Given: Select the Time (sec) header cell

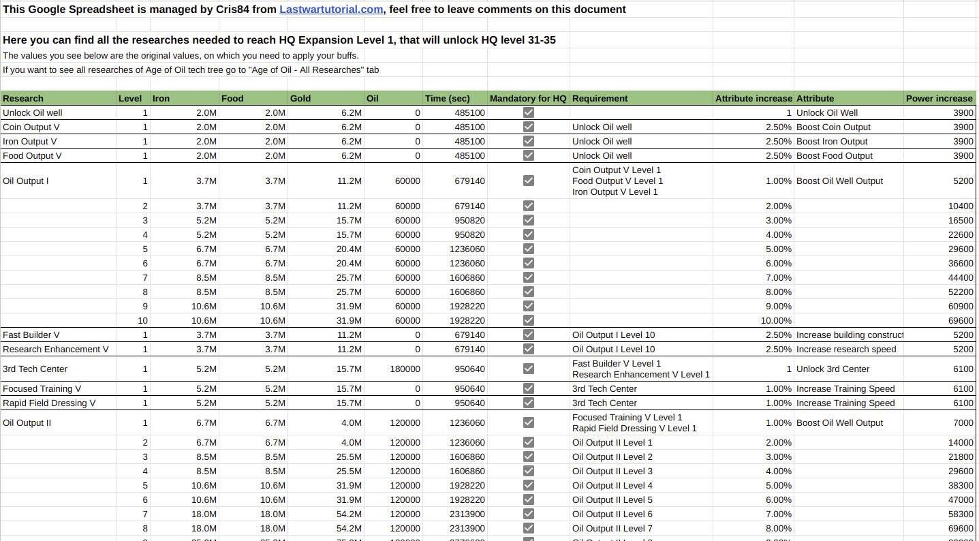Looking at the screenshot, I should pos(454,98).
